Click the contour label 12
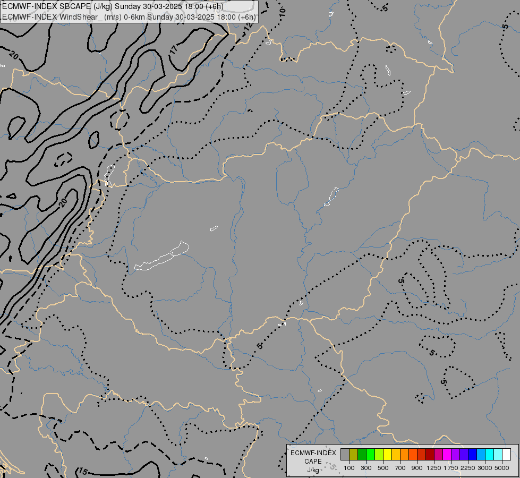The height and width of the screenshot is (478, 520). (248, 27)
